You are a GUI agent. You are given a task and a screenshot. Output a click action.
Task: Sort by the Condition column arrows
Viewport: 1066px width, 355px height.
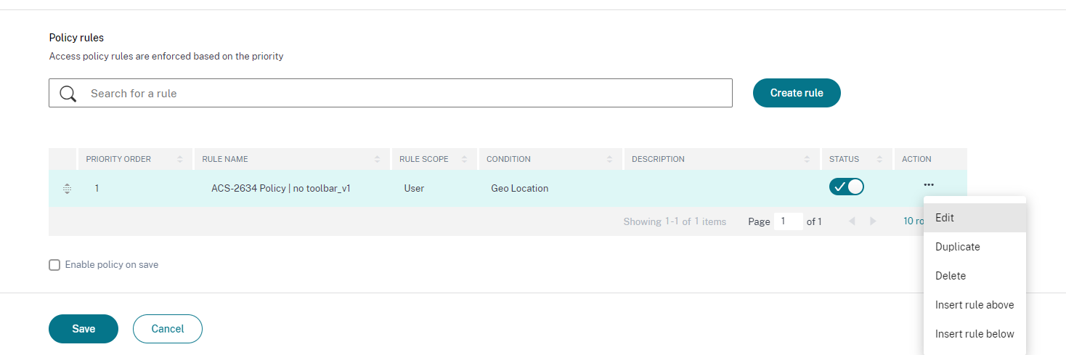click(x=610, y=159)
